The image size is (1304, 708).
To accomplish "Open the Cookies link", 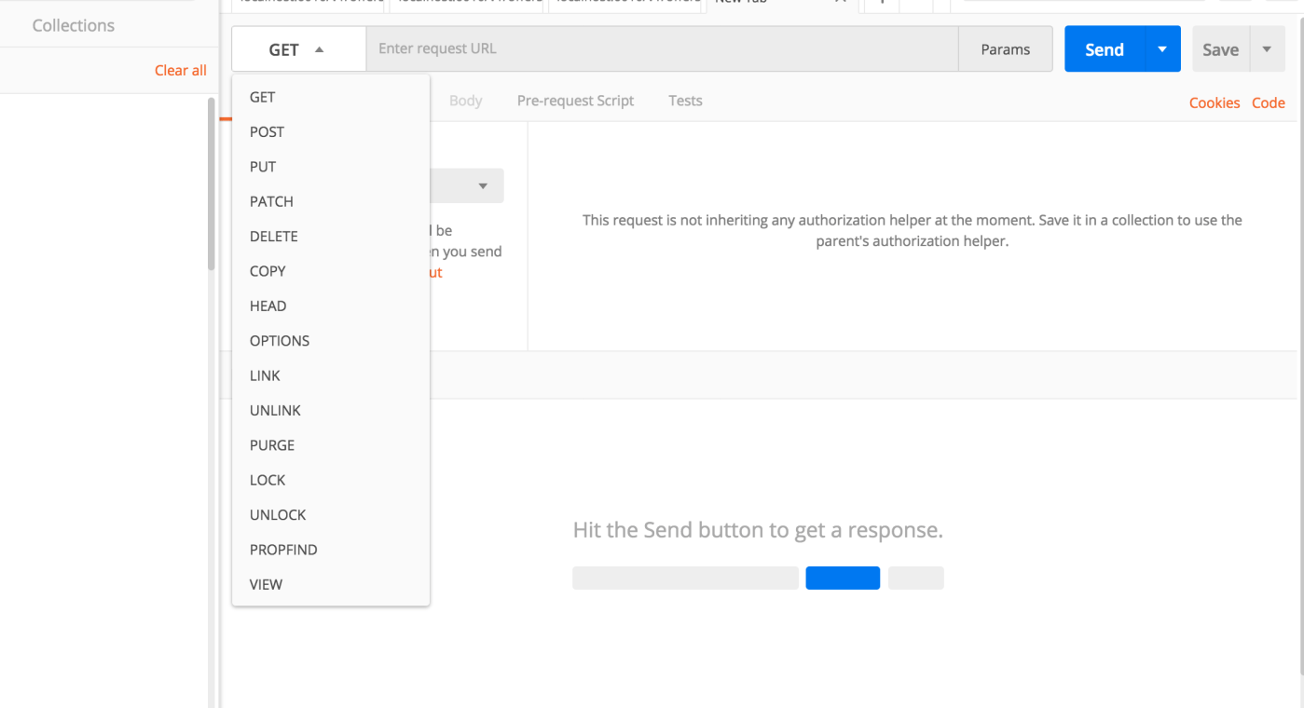I will coord(1214,102).
